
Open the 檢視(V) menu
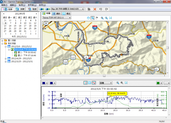[22, 5]
